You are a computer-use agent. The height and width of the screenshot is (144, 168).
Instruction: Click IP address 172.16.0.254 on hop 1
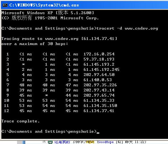[x=99, y=54]
